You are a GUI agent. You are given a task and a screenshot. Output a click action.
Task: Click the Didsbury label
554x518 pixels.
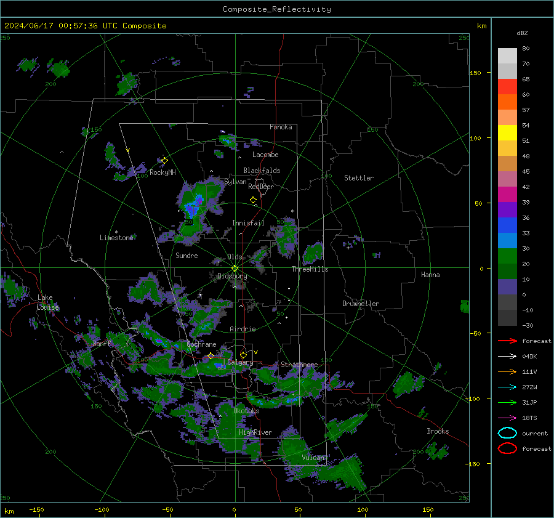tap(232, 276)
